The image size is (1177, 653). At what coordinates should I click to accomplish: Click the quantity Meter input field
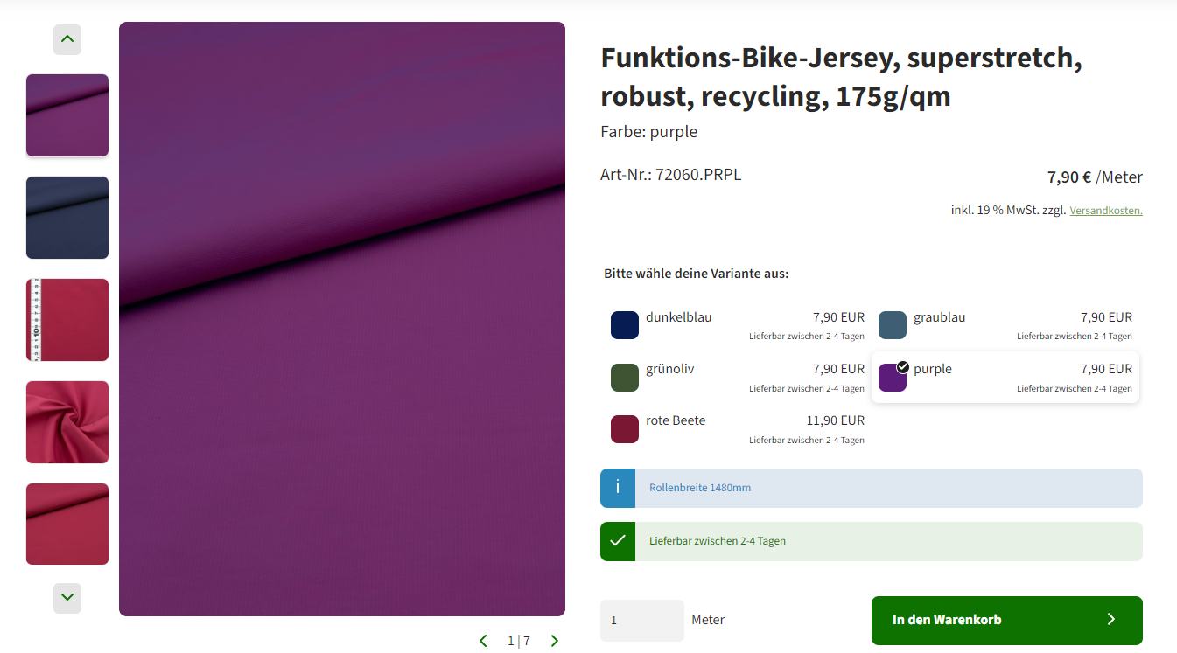(x=642, y=621)
